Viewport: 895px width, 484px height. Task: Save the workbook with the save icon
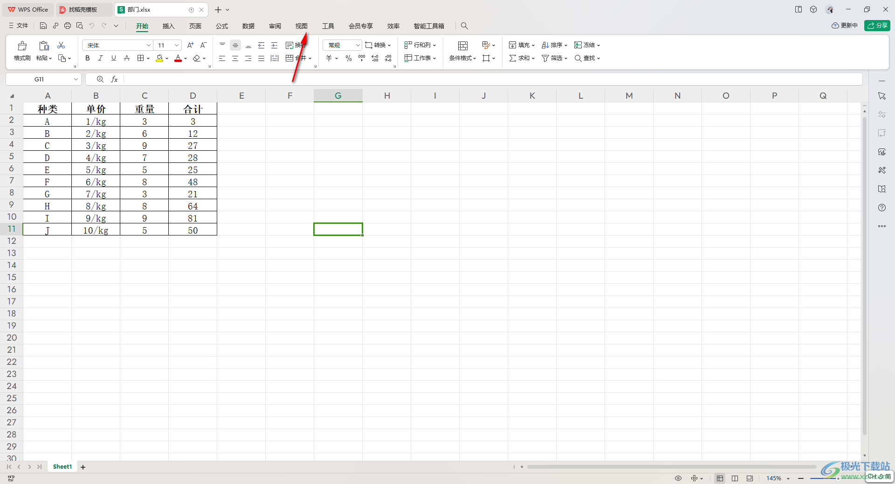[43, 26]
